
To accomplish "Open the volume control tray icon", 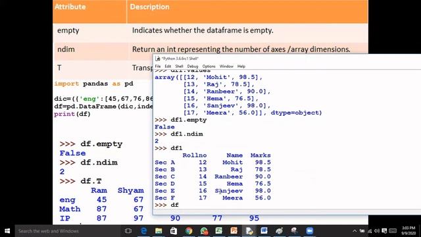I will tap(377, 231).
